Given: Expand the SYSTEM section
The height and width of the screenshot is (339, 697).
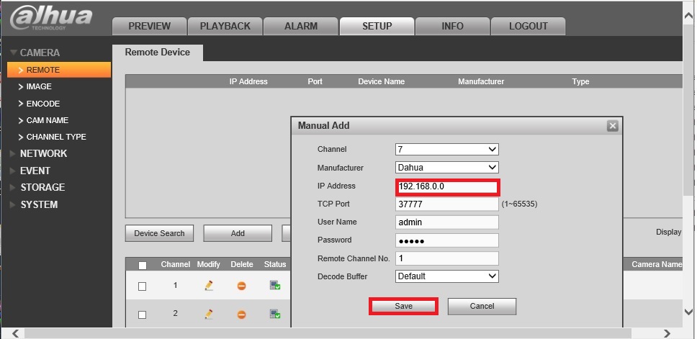Looking at the screenshot, I should click(x=34, y=204).
